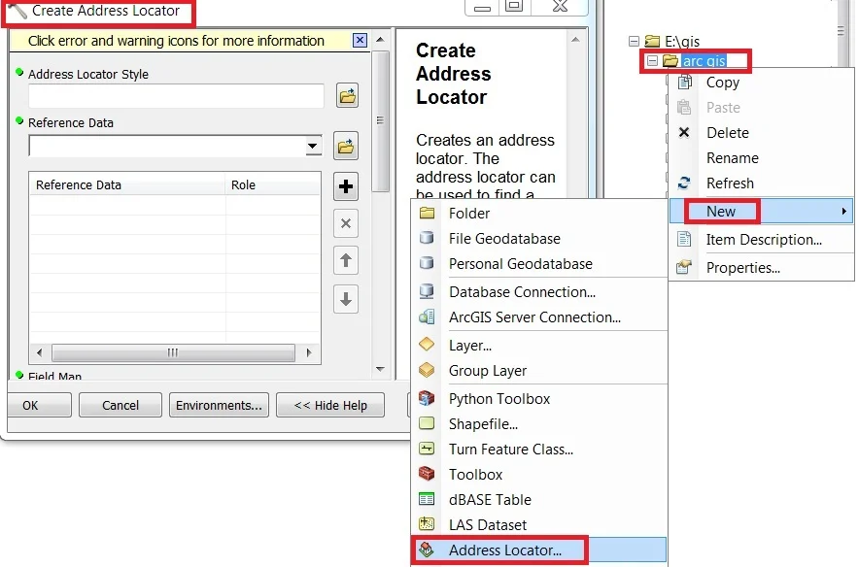Click File Geodatabase cylinder icon

427,238
